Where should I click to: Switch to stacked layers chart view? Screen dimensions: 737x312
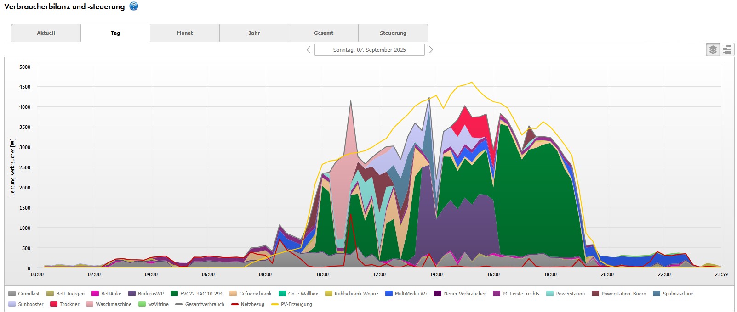coord(713,50)
